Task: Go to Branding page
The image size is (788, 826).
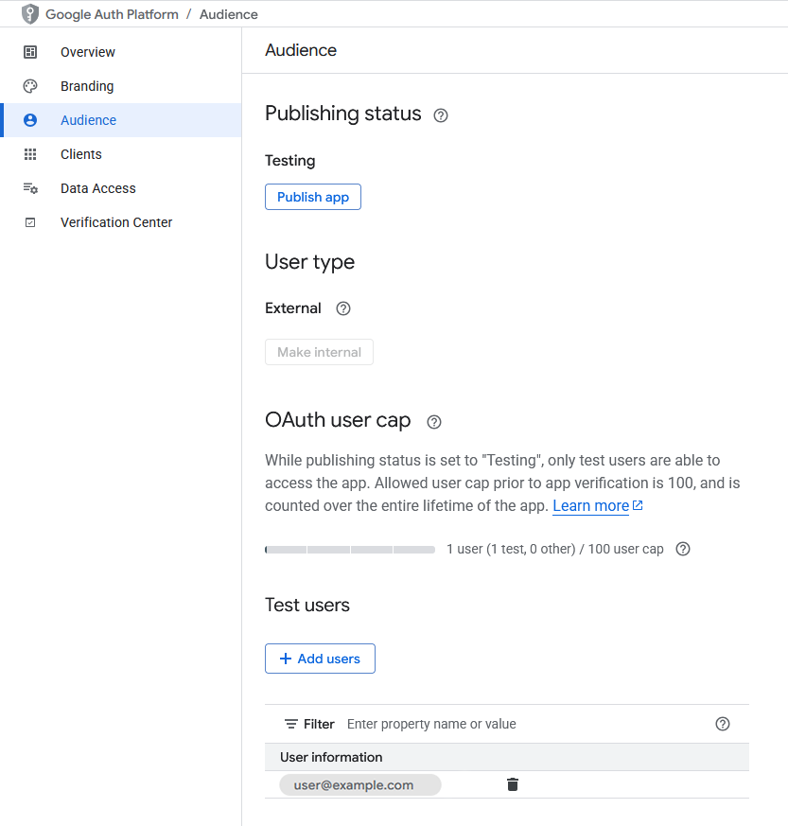Action: tap(86, 86)
